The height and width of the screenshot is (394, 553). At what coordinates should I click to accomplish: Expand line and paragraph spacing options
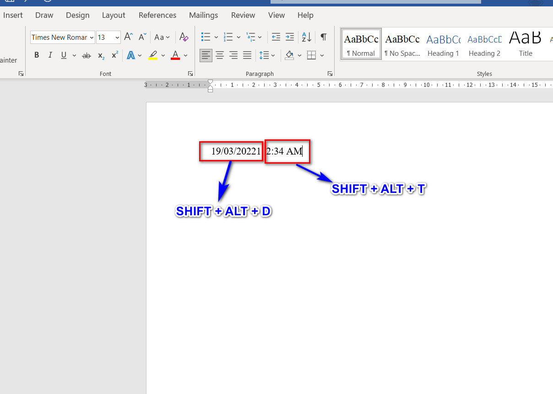click(267, 55)
